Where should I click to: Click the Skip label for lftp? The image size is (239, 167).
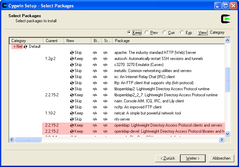78,83
